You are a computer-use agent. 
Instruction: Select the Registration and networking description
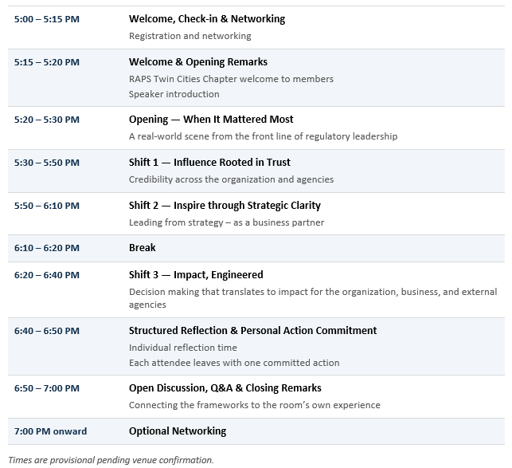tap(190, 36)
